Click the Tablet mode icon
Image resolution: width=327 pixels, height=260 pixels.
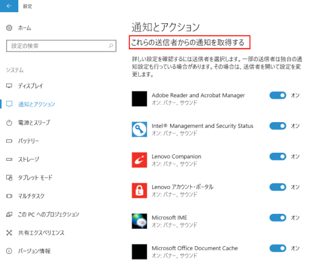coord(9,178)
